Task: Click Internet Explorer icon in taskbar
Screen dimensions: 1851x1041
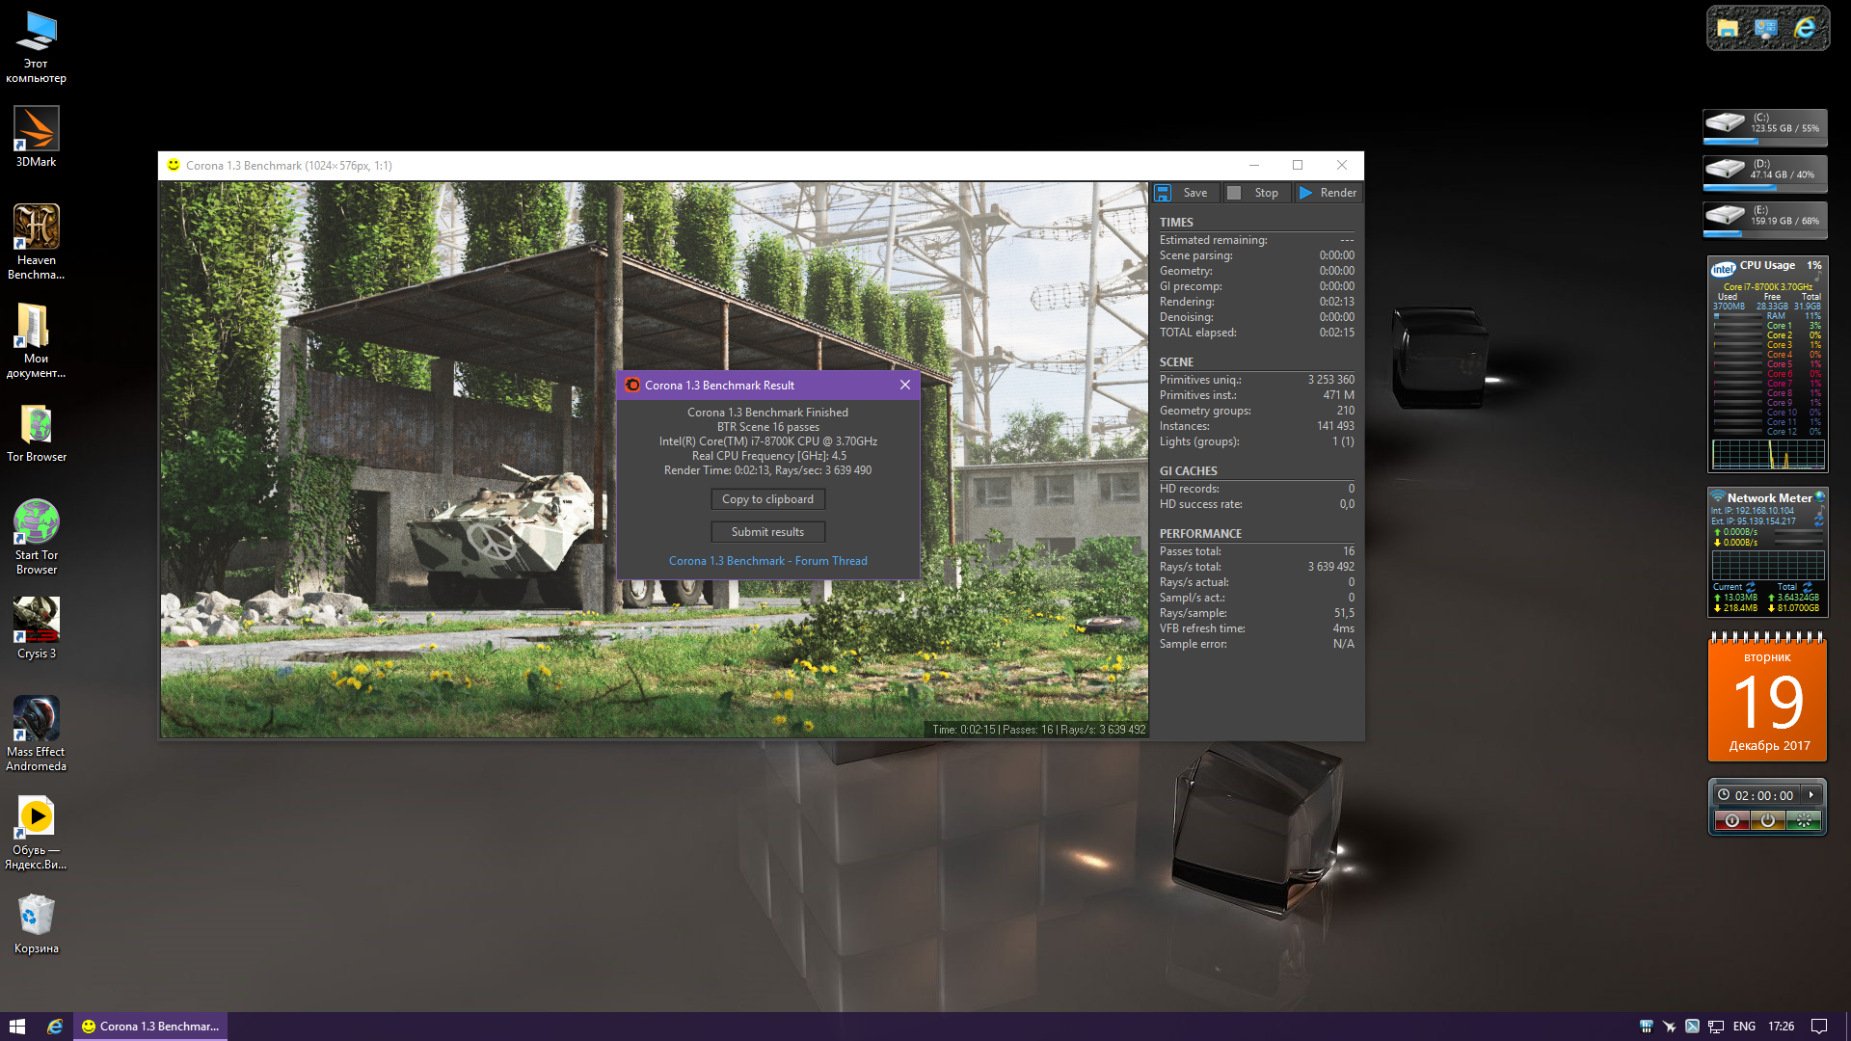Action: point(55,1027)
